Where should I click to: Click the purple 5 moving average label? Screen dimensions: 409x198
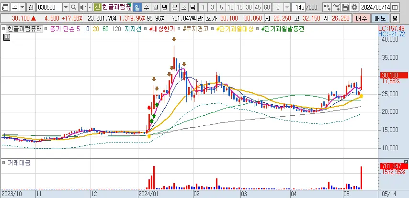point(78,29)
